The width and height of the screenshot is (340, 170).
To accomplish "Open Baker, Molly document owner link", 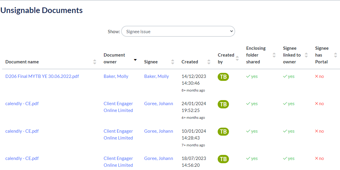I will (x=116, y=76).
